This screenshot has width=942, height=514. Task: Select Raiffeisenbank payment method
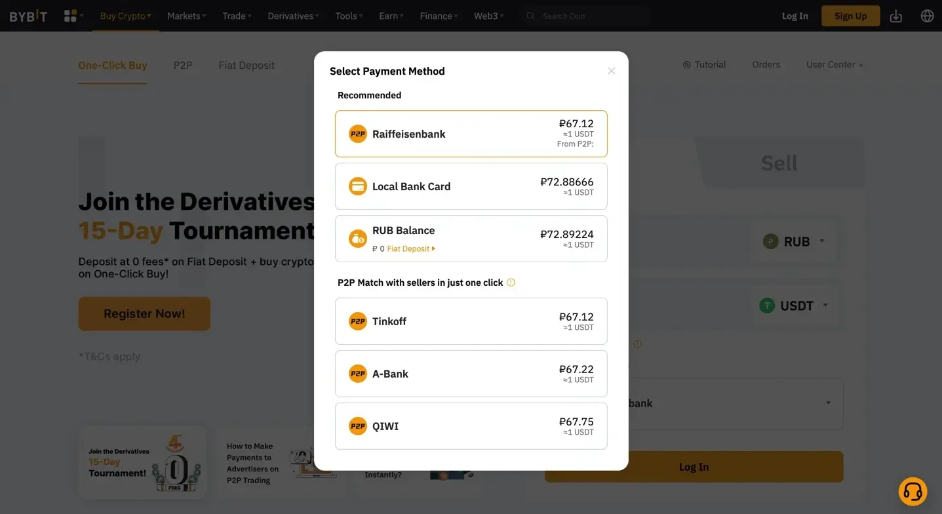click(471, 134)
